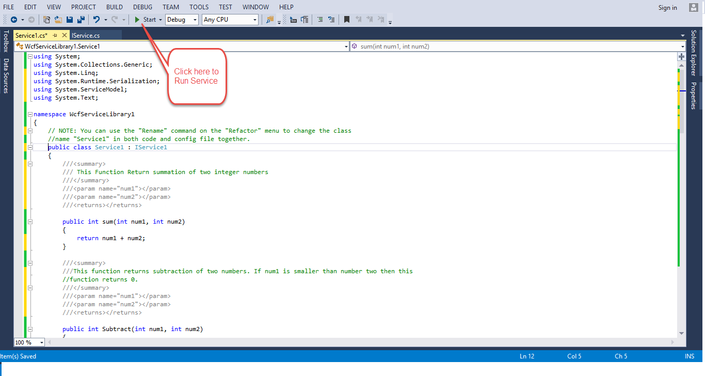Toggle bookmark using the bookmark icon
This screenshot has width=705, height=376.
[x=347, y=20]
